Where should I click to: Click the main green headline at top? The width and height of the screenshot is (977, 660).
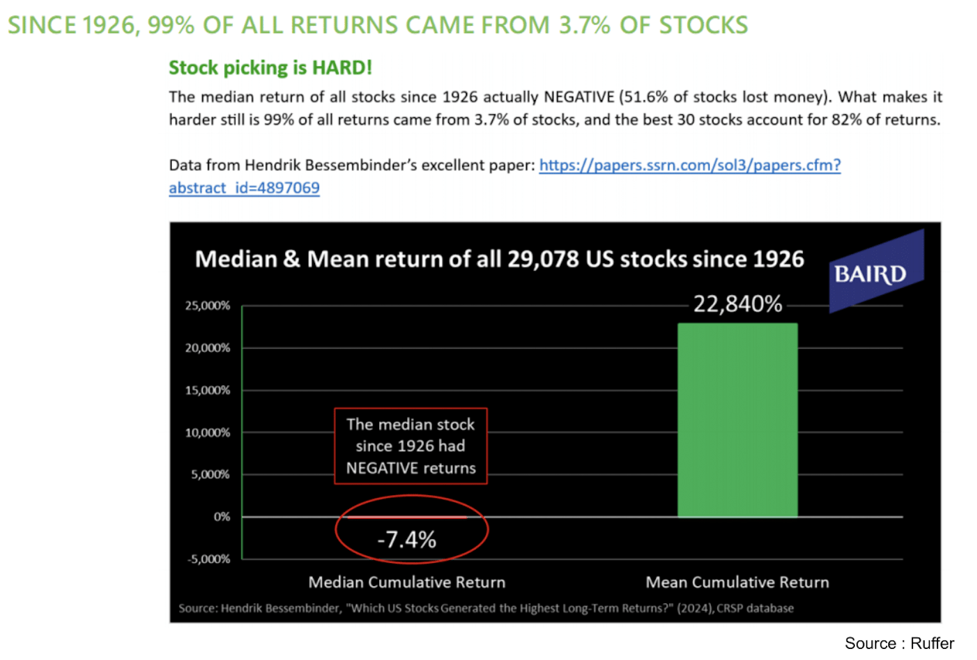[378, 25]
